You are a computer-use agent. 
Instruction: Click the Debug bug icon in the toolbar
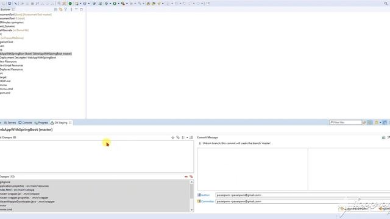[x=107, y=4]
